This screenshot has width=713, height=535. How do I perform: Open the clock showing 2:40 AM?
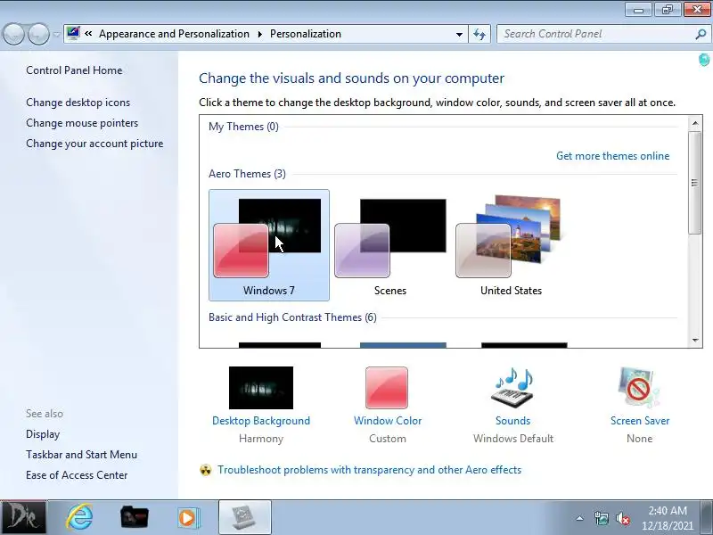click(x=668, y=518)
